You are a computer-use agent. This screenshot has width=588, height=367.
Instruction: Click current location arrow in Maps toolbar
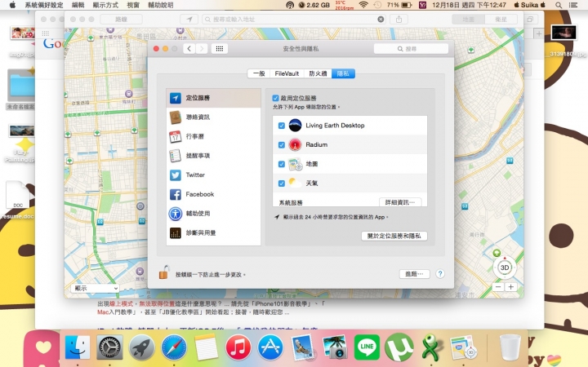click(x=189, y=19)
